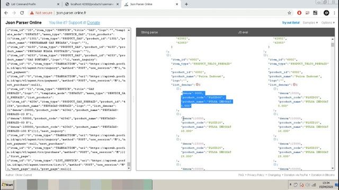Go back in browser history
Screen dimensions: 339x190
pyautogui.click(x=6, y=13)
